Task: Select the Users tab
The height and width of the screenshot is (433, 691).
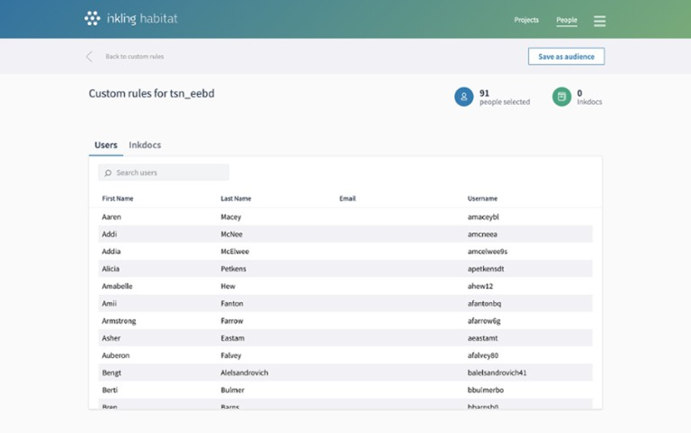Action: coord(106,145)
